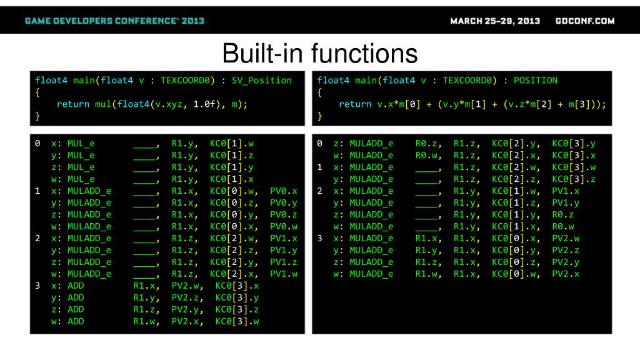The height and width of the screenshot is (360, 640).
Task: Click group number '0' in the right listing
Action: [x=319, y=144]
